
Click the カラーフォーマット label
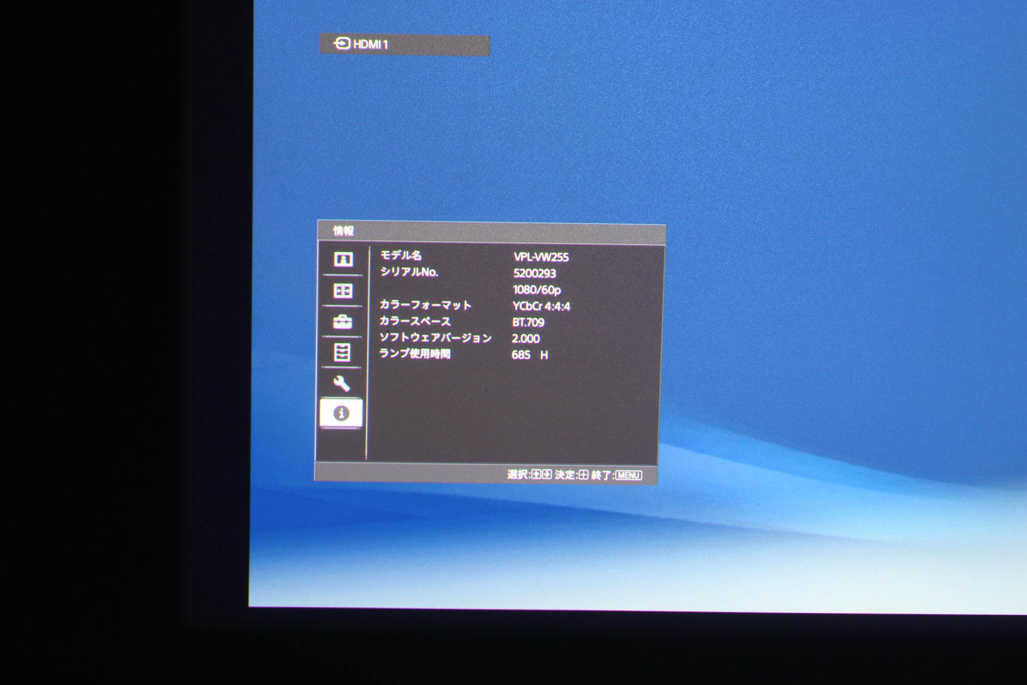[x=426, y=304]
